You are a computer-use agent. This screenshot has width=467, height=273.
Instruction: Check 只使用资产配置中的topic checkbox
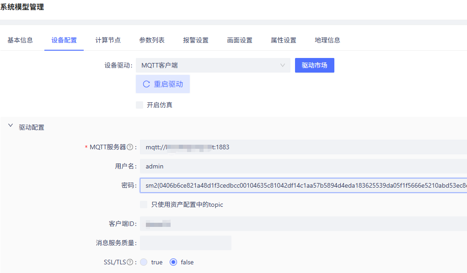[144, 205]
